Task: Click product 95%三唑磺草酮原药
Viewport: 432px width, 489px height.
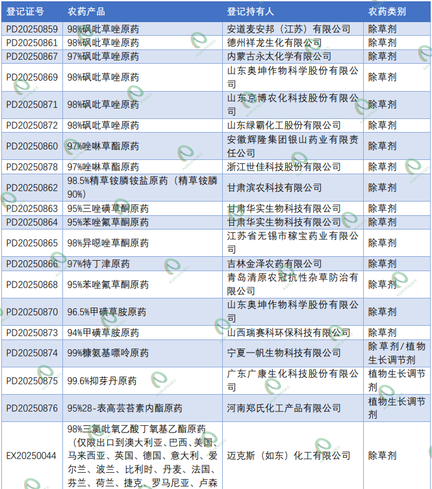Action: tap(108, 208)
